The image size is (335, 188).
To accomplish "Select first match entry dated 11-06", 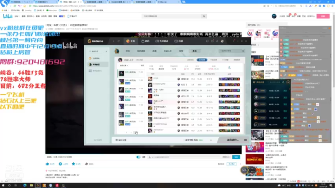I will (131, 73).
